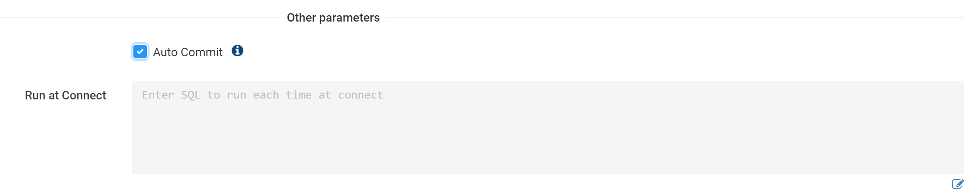The image size is (973, 195).
Task: Click the Auto Commit info icon
Action: (237, 51)
